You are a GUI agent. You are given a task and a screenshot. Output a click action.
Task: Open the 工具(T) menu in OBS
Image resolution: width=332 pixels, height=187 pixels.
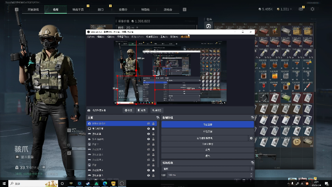pos(164,37)
